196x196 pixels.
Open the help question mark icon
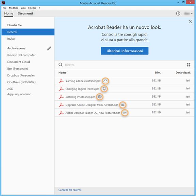click(178, 13)
